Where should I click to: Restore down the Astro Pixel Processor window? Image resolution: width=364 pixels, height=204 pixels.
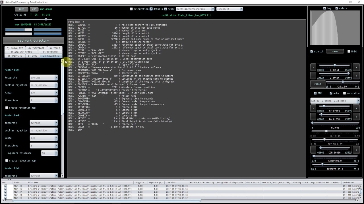pyautogui.click(x=350, y=2)
